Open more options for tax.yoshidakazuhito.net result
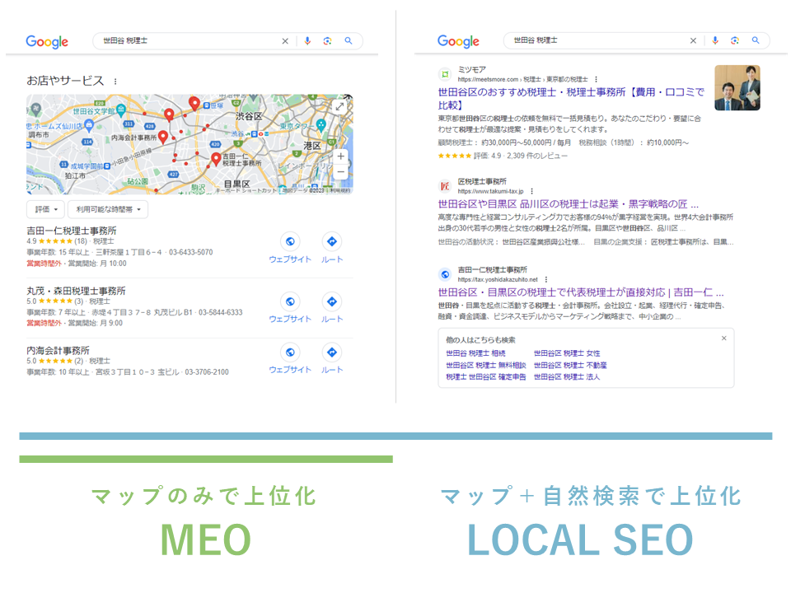The image size is (791, 593). pos(545,279)
